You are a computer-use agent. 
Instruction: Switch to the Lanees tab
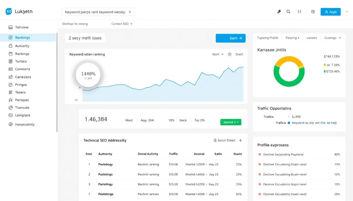click(x=312, y=38)
